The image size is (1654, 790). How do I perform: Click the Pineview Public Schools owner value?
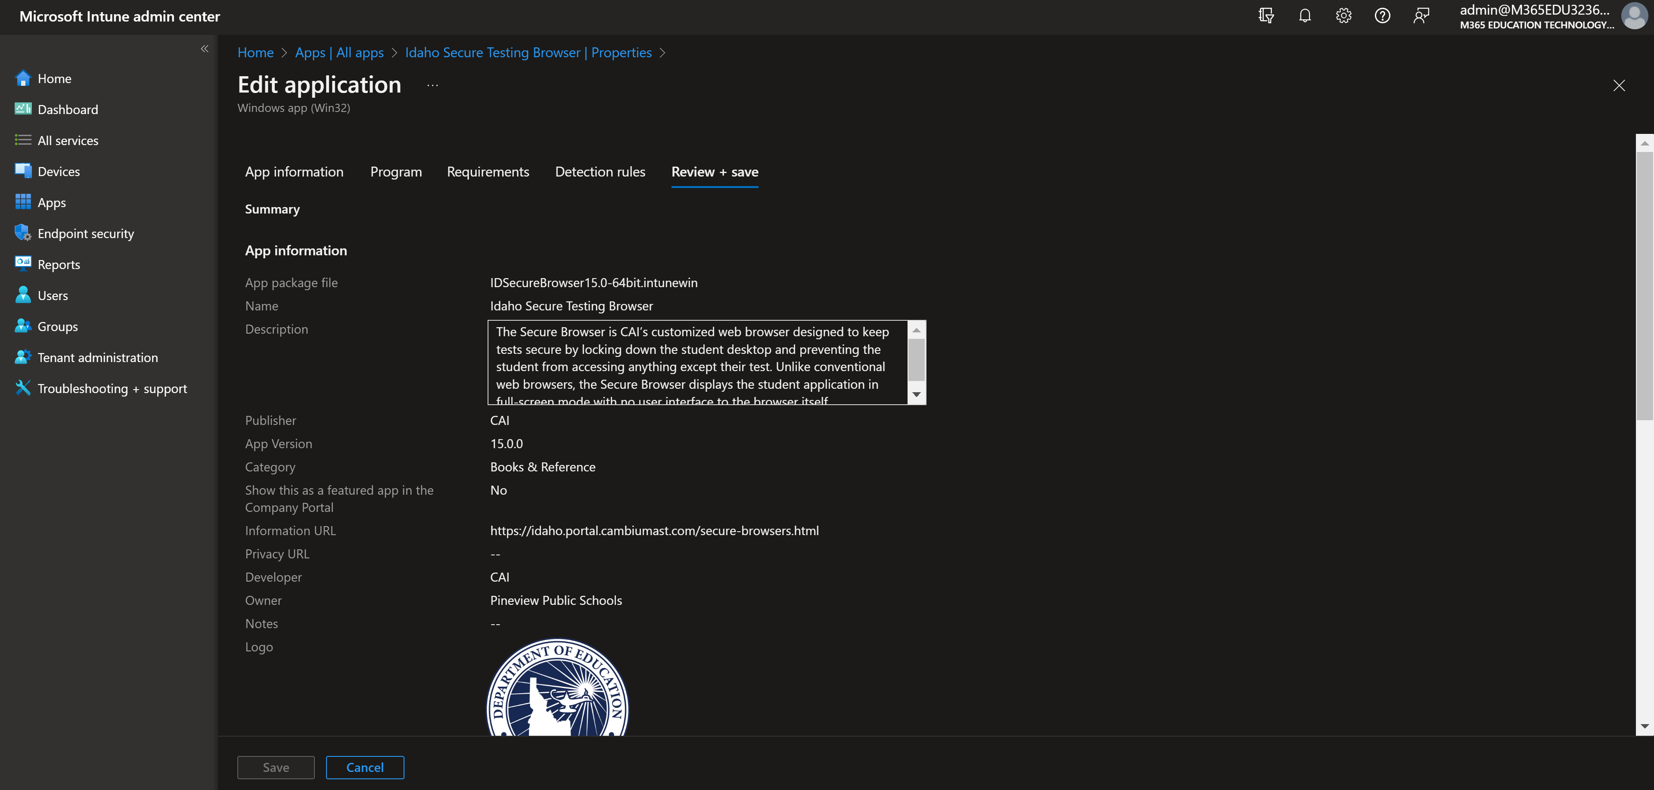556,601
